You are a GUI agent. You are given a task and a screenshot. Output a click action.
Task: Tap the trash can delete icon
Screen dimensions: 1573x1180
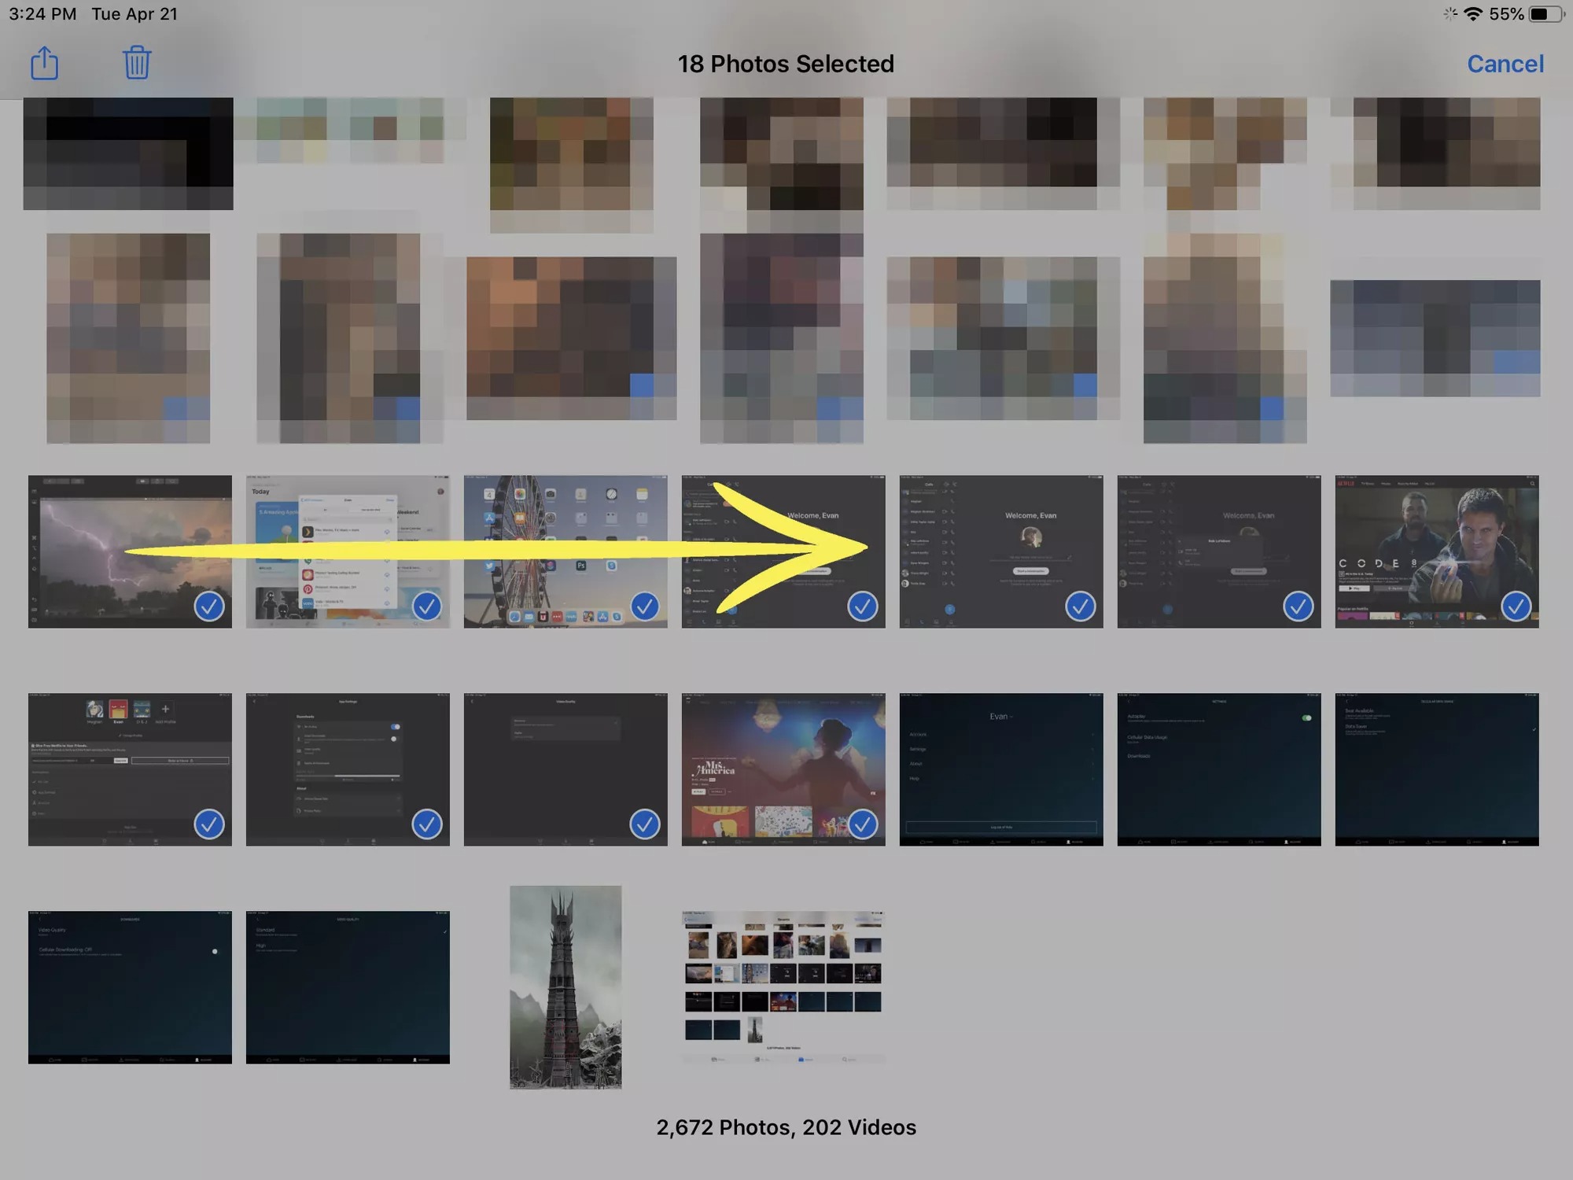pos(137,62)
